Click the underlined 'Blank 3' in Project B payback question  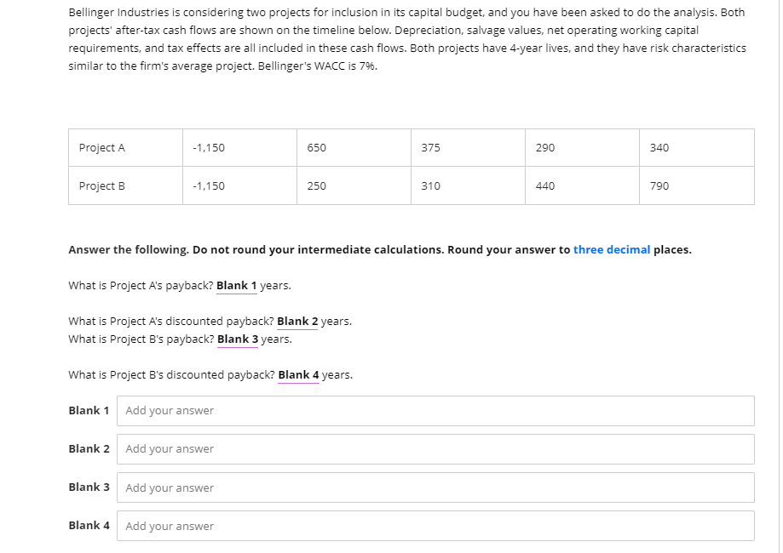[x=238, y=339]
